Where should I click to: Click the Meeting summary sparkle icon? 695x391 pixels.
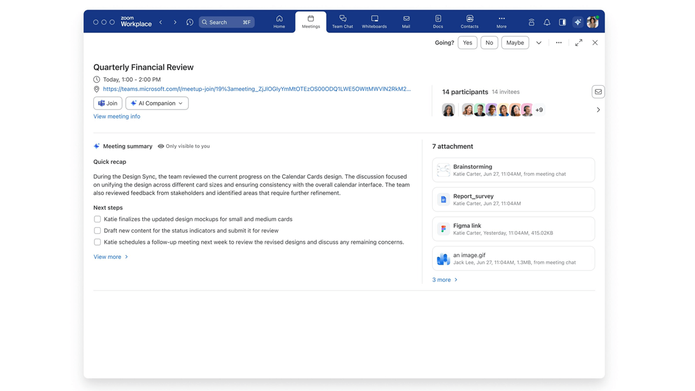97,147
